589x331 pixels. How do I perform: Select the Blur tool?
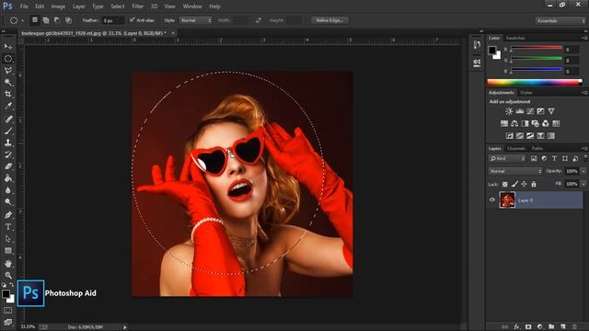point(8,190)
